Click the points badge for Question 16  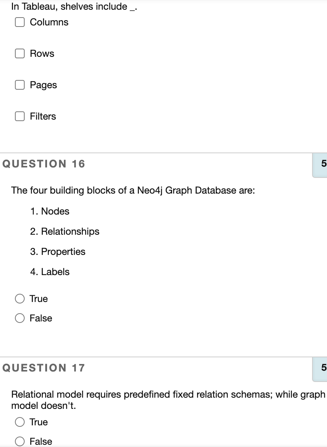click(x=323, y=163)
